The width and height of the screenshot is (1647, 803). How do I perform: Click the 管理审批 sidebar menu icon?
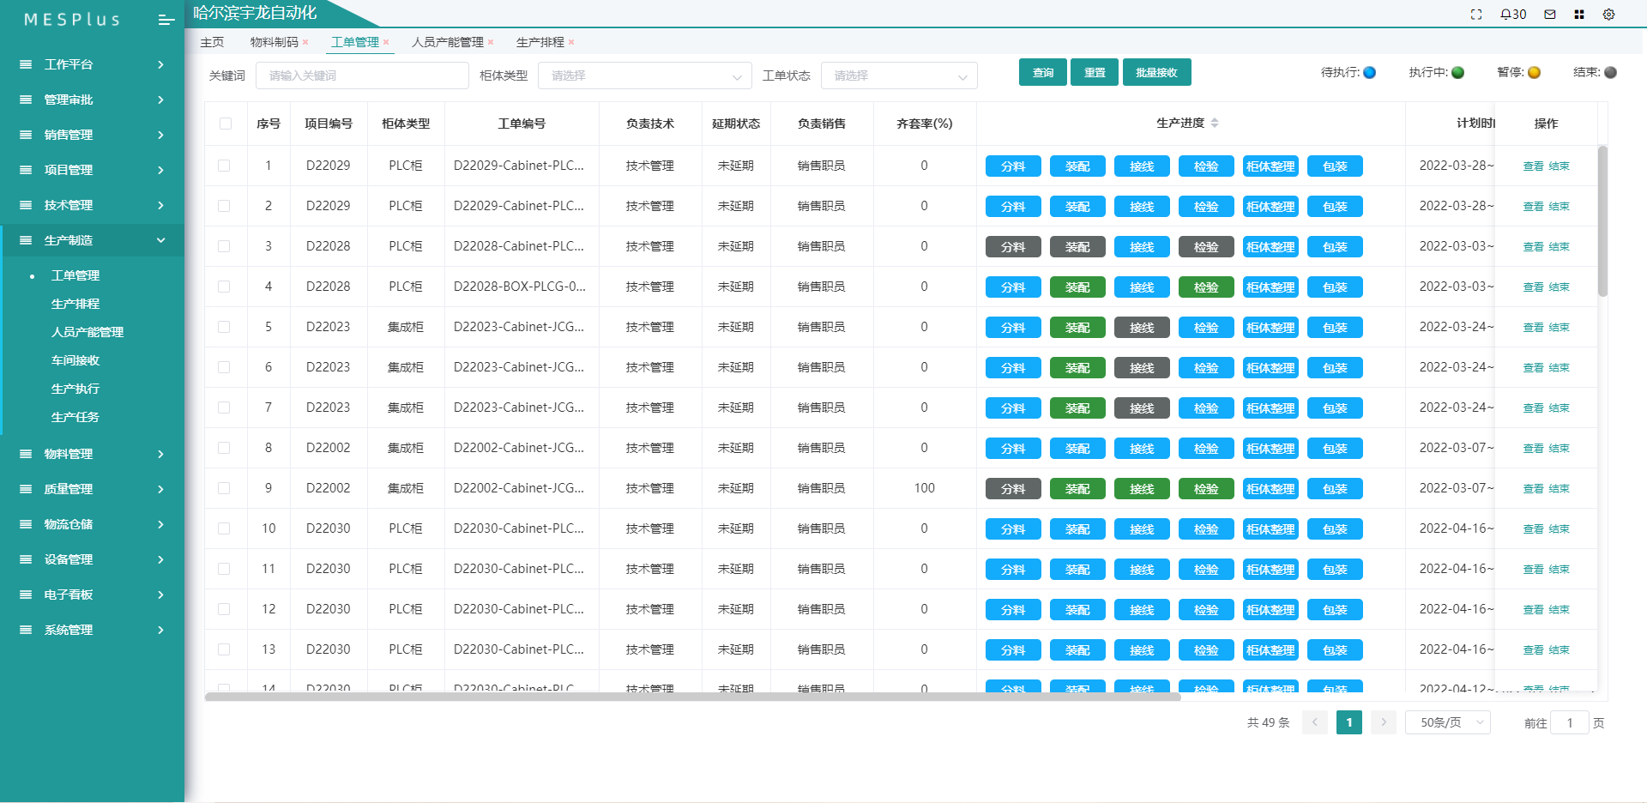[26, 100]
